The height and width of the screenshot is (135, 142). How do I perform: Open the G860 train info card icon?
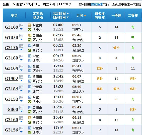(21, 108)
